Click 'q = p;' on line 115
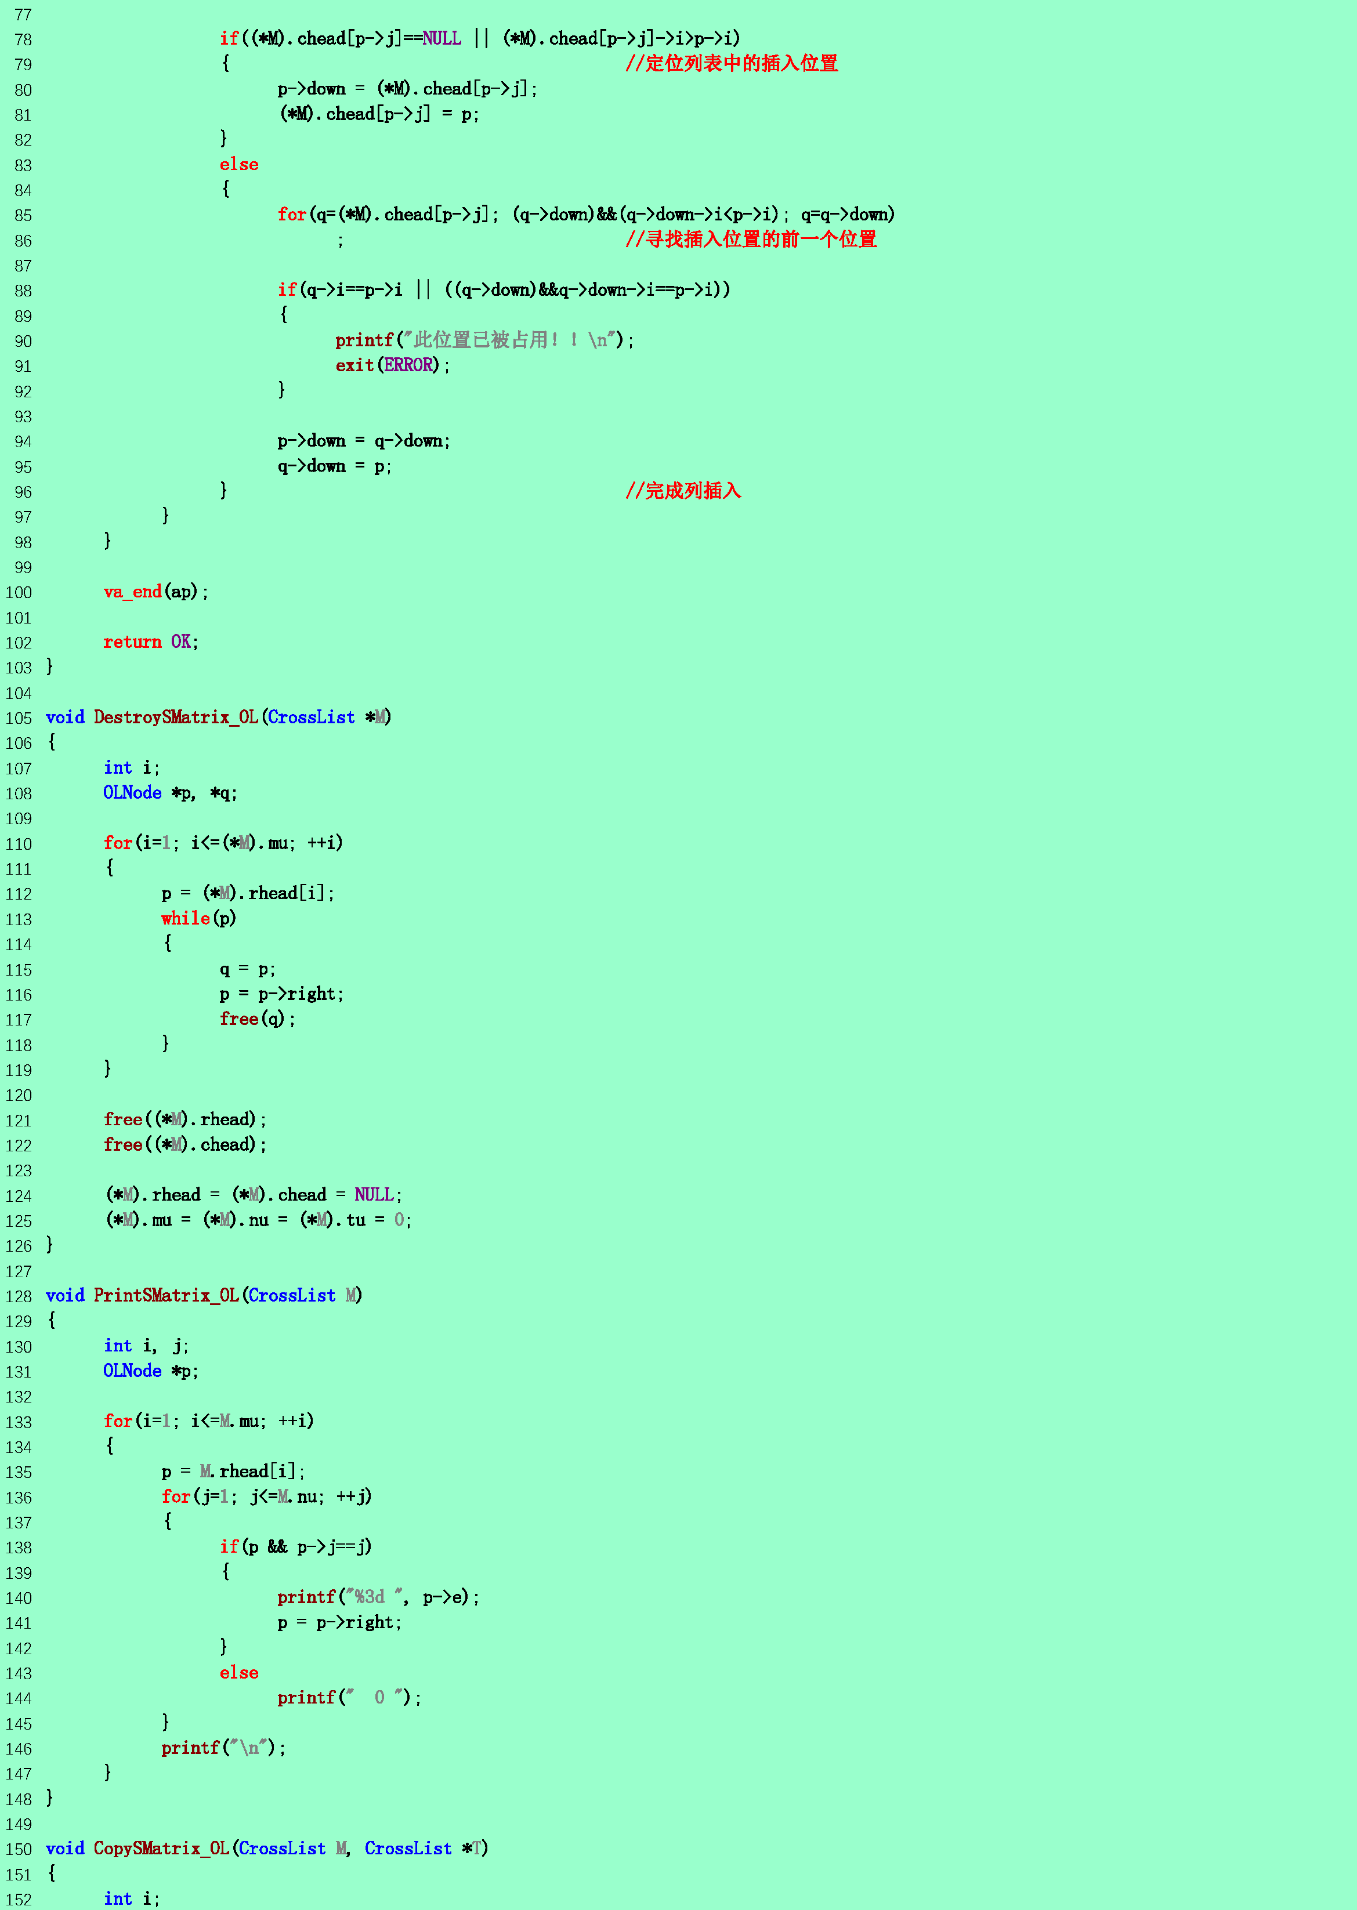The image size is (1357, 1910). (x=248, y=969)
